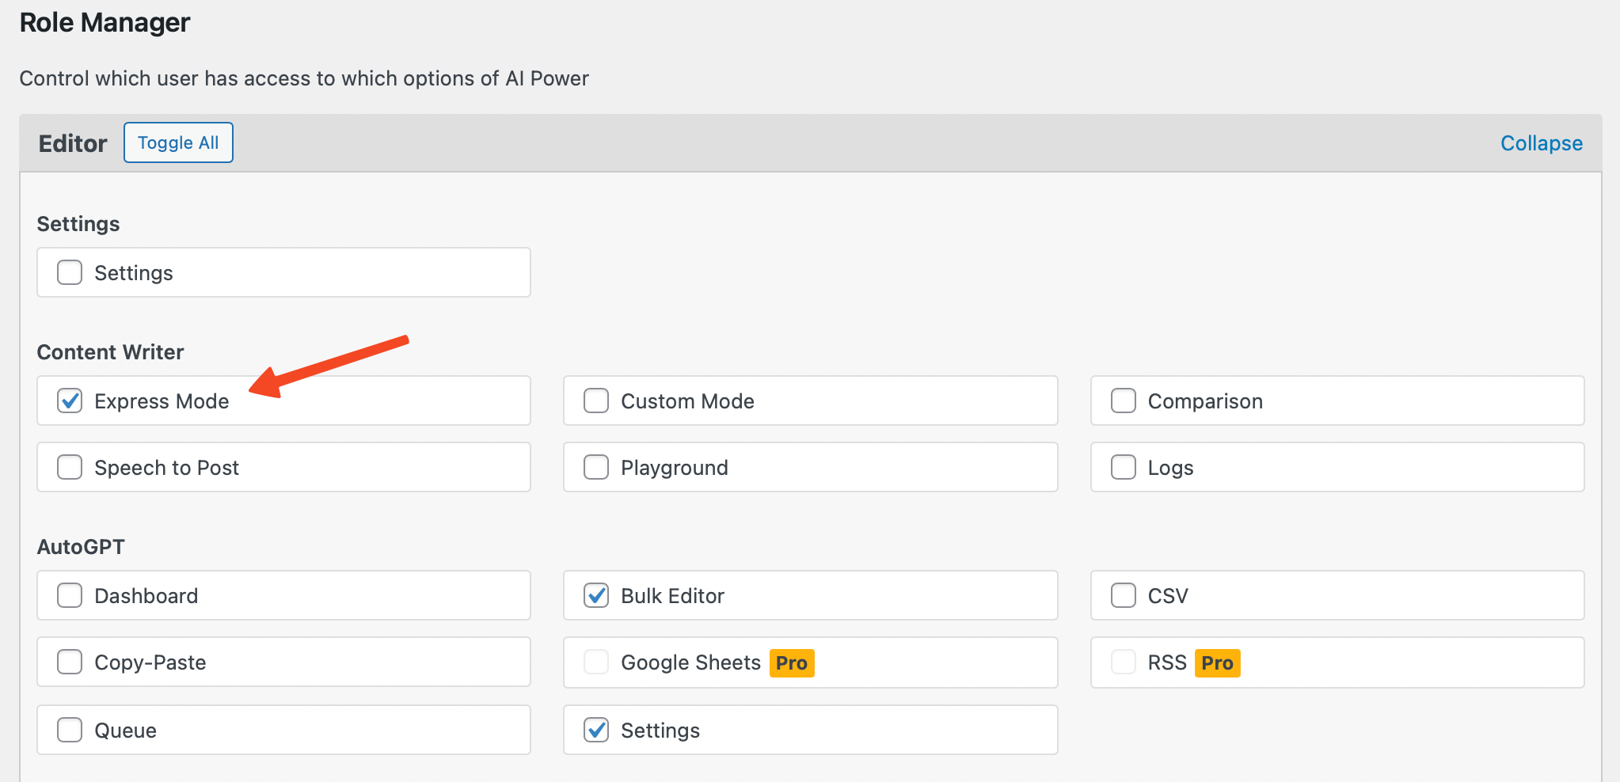Viewport: 1620px width, 782px height.
Task: Uncheck the AutoGPT Settings checkbox
Action: pyautogui.click(x=596, y=730)
